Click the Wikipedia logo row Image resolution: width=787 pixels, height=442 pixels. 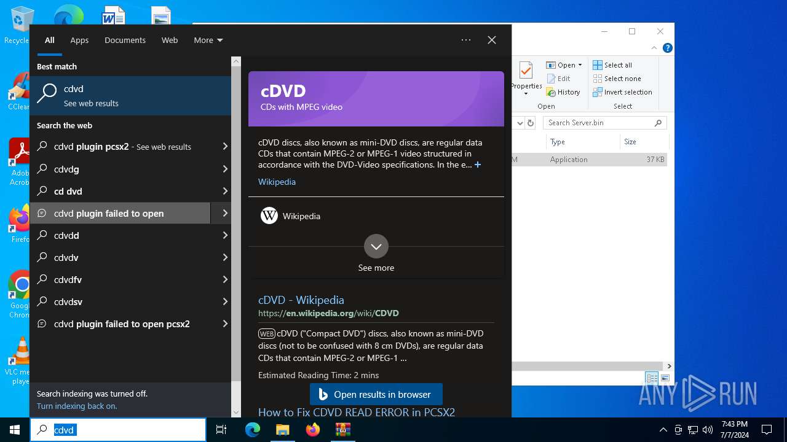pos(376,216)
